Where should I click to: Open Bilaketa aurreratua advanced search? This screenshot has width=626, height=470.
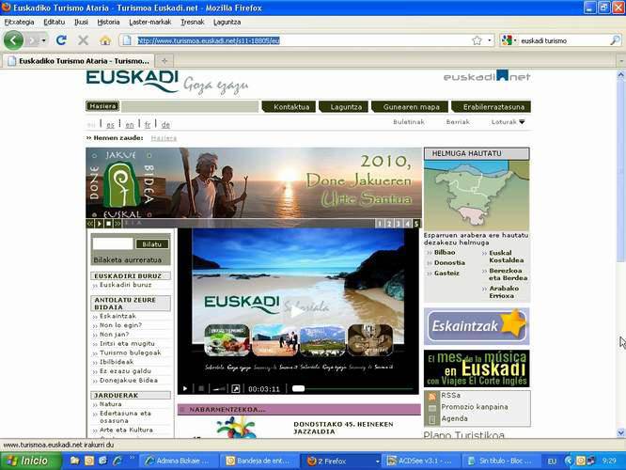coord(127,260)
